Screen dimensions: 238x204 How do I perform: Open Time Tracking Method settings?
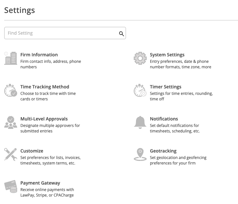coord(45,87)
